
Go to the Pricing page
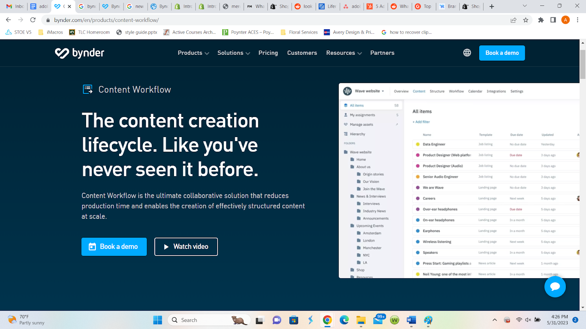(268, 53)
